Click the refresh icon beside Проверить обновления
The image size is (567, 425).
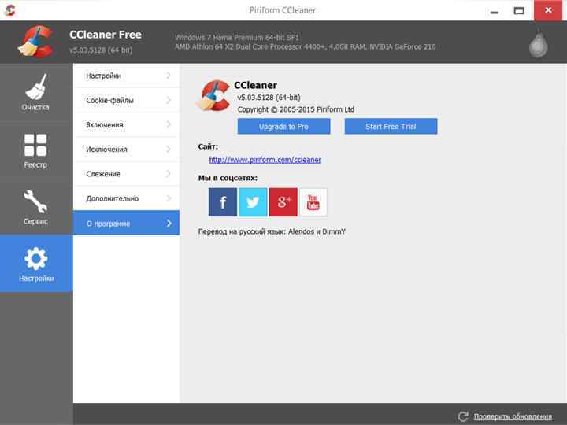[463, 416]
